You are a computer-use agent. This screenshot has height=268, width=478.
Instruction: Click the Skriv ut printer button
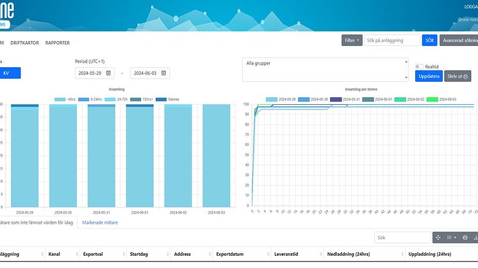click(458, 76)
